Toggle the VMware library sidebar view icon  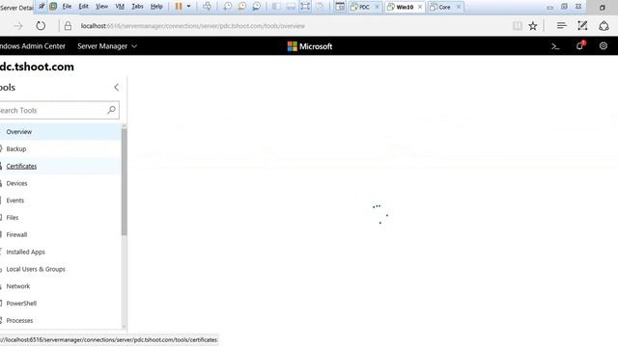pyautogui.click(x=276, y=7)
